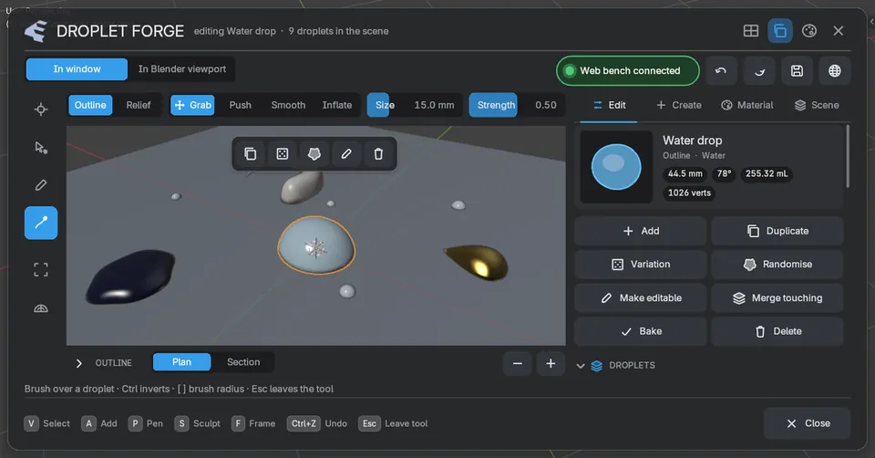875x458 pixels.
Task: Select the pointer select tool in sidebar
Action: pos(41,148)
